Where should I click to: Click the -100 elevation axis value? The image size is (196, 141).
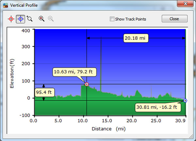25,115
